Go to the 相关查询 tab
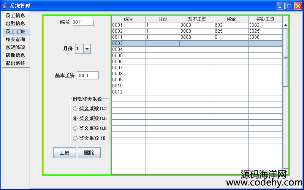The width and height of the screenshot is (304, 190). point(16,40)
